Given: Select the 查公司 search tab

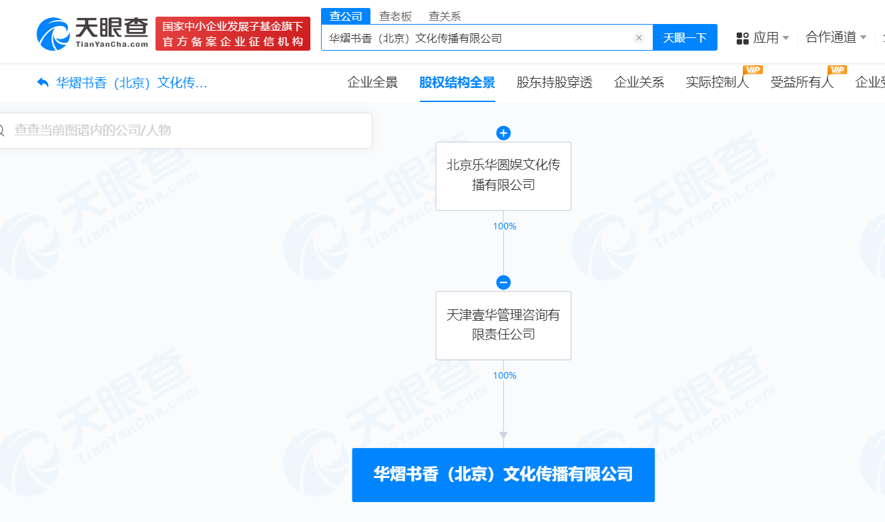Looking at the screenshot, I should click(346, 16).
